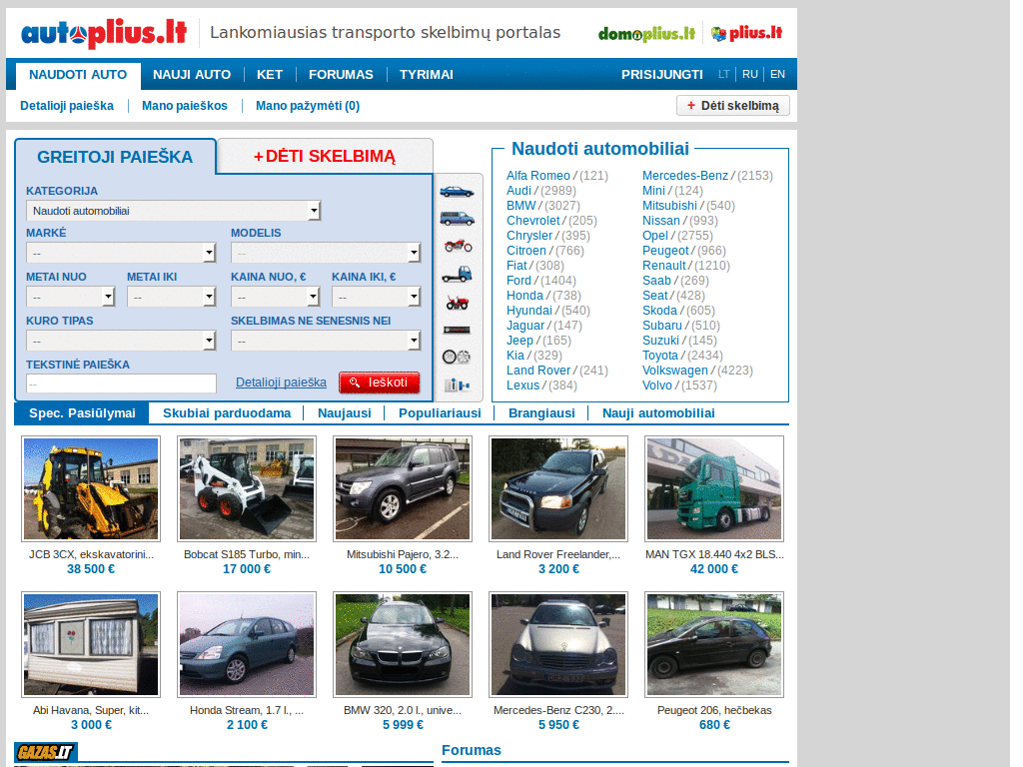Open the Peugeot 206 listing thumbnail

click(714, 645)
